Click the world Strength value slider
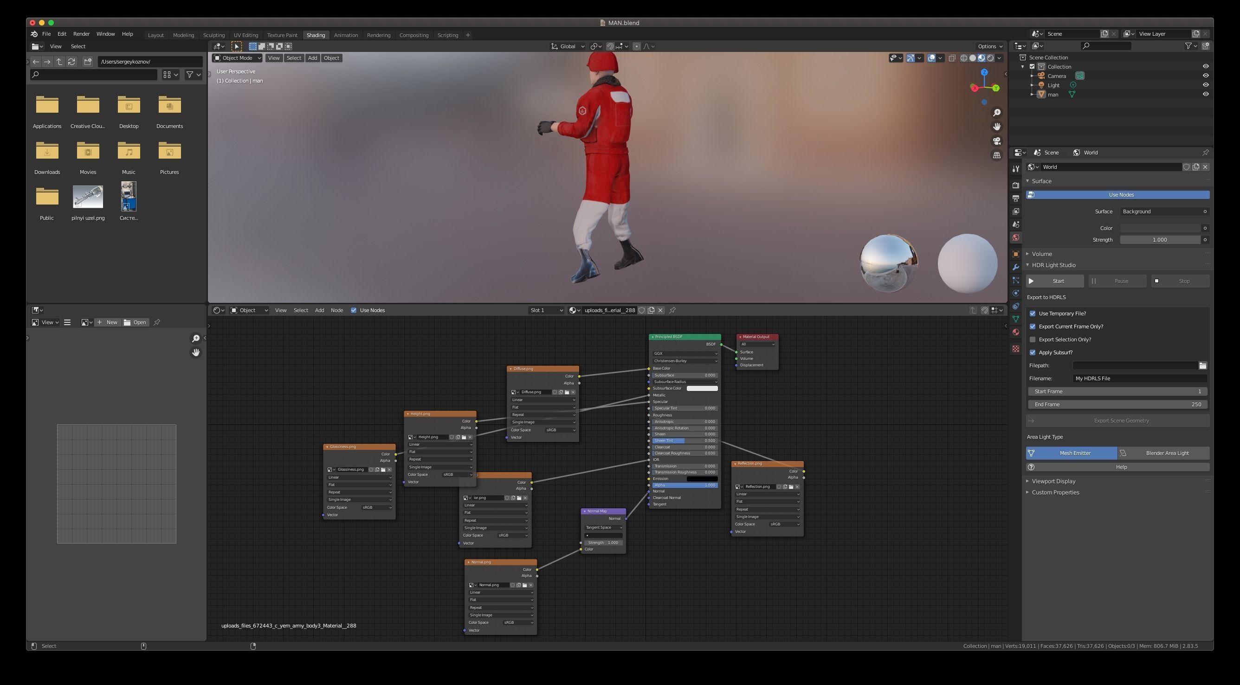Image resolution: width=1240 pixels, height=685 pixels. [1160, 240]
